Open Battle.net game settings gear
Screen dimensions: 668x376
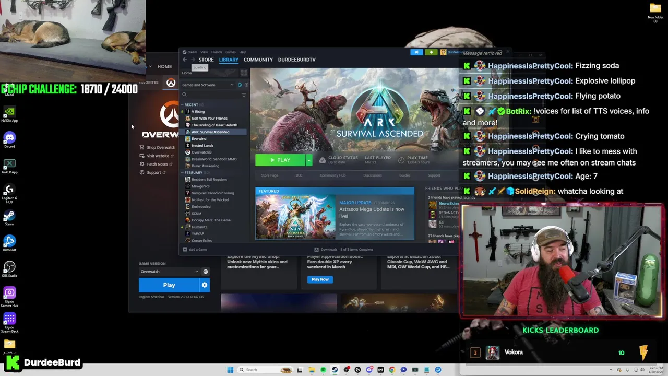[205, 285]
